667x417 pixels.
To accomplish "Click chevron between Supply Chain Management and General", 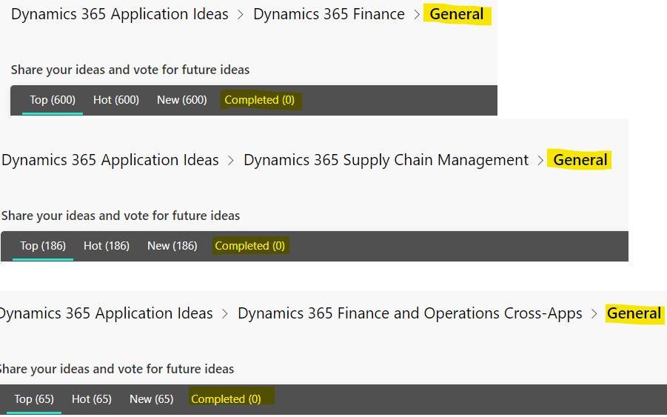I will click(540, 161).
